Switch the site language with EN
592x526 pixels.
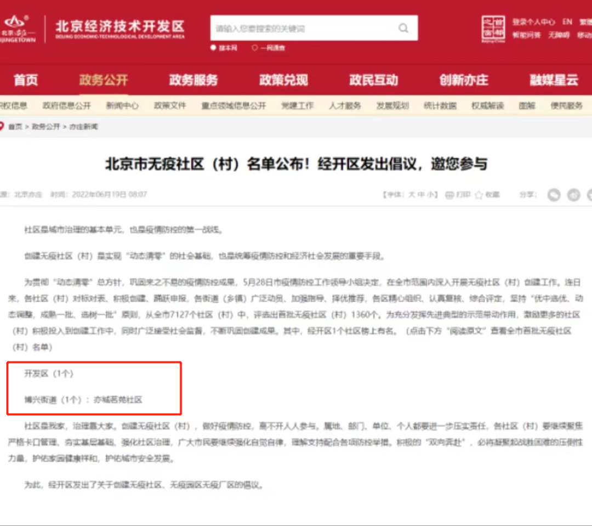567,21
